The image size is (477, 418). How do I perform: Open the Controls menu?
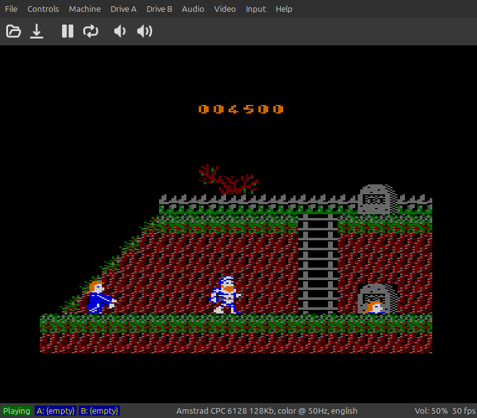(x=43, y=9)
